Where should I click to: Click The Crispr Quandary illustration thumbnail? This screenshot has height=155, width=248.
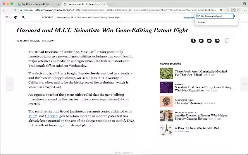tap(166, 102)
